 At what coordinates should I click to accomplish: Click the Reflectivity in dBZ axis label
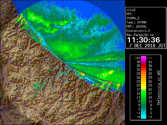[x=159, y=87]
